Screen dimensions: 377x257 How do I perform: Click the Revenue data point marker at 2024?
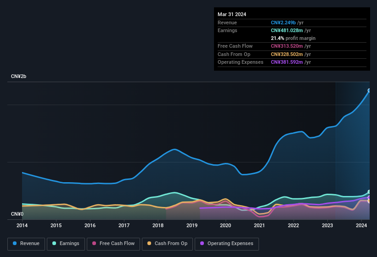369,90
